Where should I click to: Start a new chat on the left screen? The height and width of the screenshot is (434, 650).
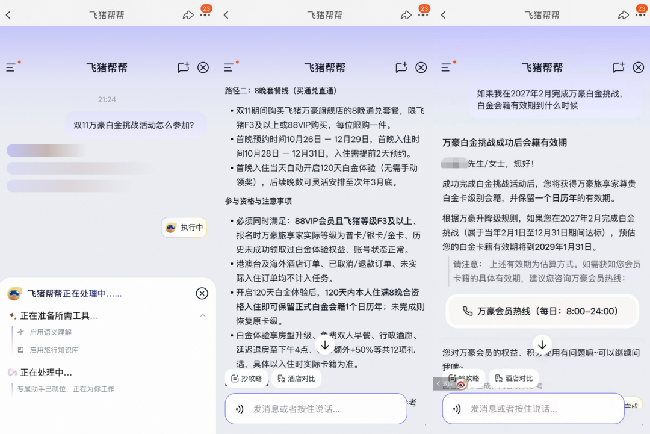point(183,67)
